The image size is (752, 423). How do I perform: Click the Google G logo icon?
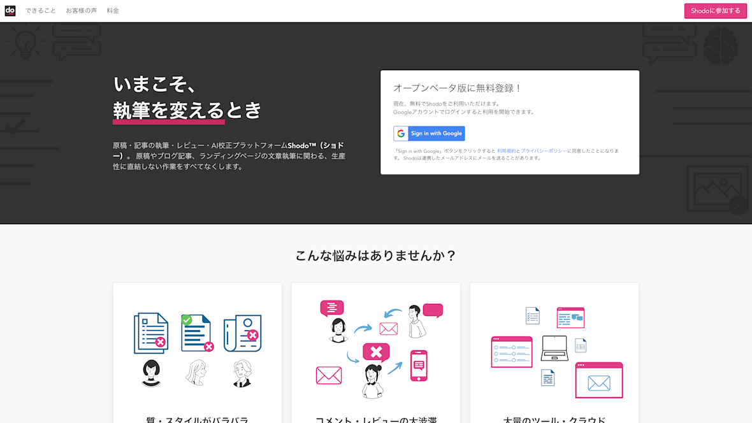[x=401, y=133]
